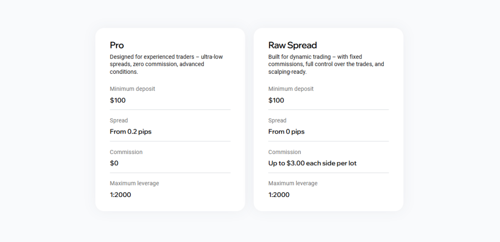
Task: Click the $100 value in Raw Spread card
Action: [276, 100]
